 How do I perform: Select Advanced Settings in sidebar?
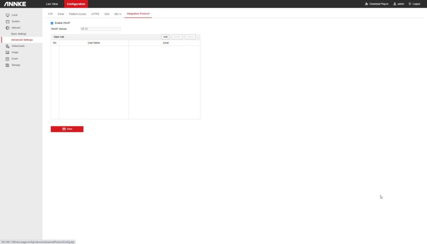click(22, 40)
